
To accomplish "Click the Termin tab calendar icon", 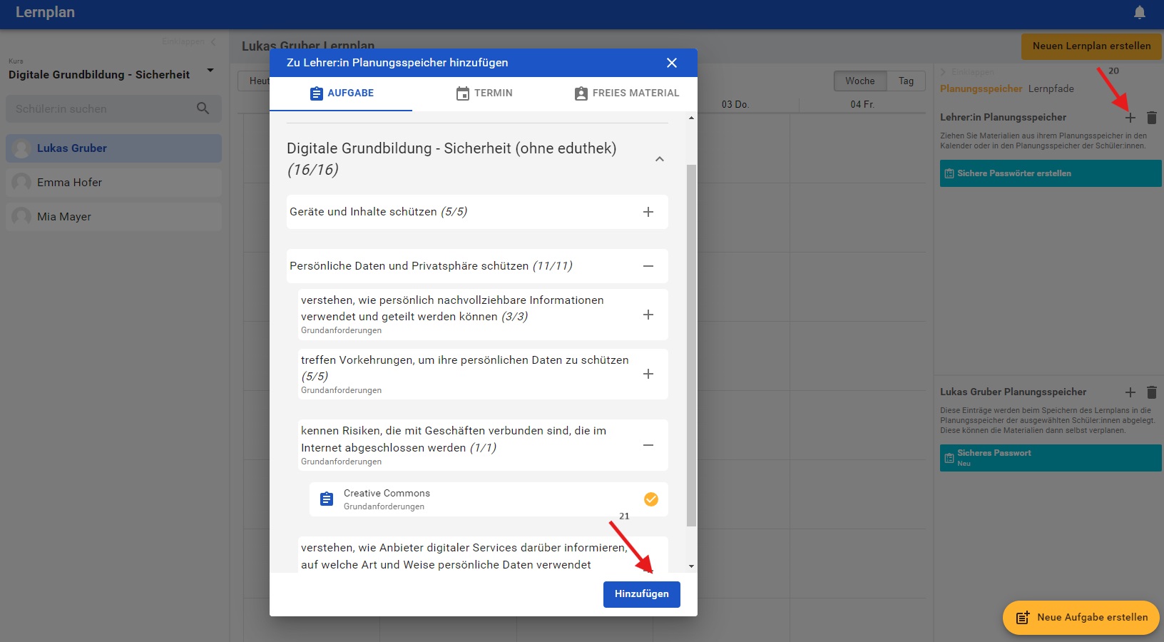I will click(463, 93).
